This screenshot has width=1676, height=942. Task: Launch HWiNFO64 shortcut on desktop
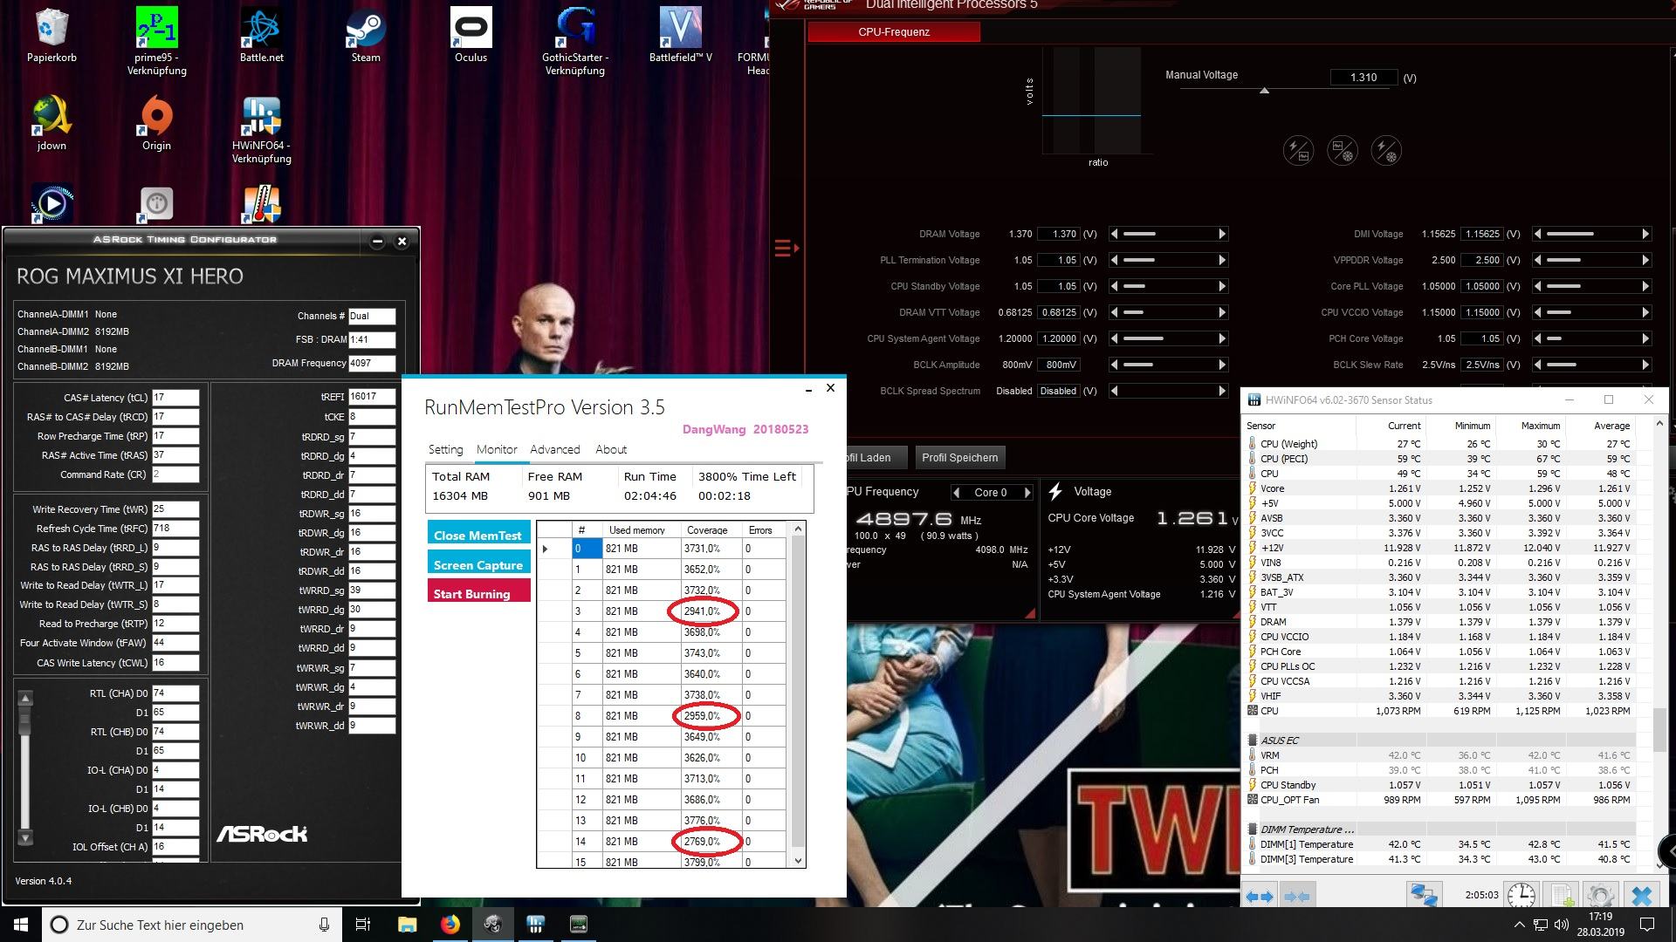[262, 129]
